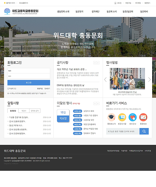
Task: Tick the 자동로그인 checkbox
Action: (8, 89)
